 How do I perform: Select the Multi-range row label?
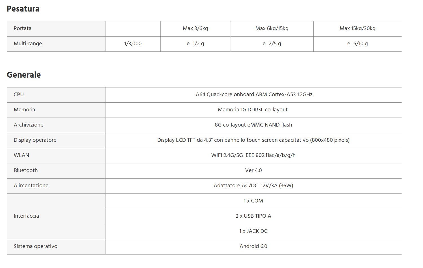28,44
